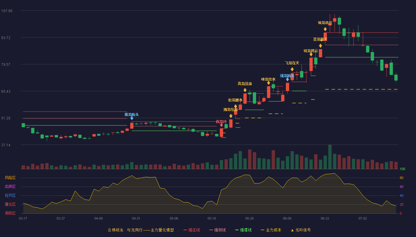Click the 圣龙御天 signal label
416x237 pixels.
(x=320, y=39)
